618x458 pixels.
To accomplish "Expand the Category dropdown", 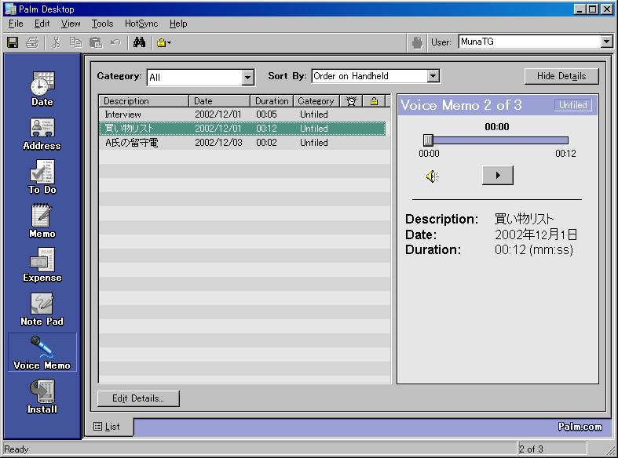I will [247, 78].
